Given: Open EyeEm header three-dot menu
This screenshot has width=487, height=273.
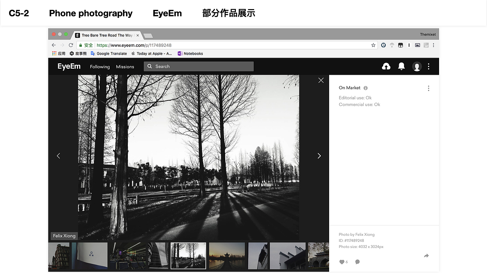Looking at the screenshot, I should (x=428, y=66).
